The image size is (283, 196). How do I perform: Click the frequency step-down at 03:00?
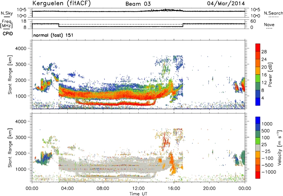(x=59, y=25)
